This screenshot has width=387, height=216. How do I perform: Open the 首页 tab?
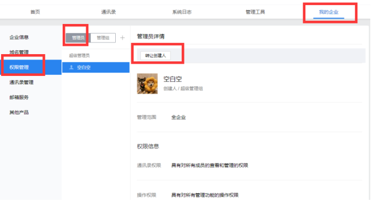pos(35,12)
